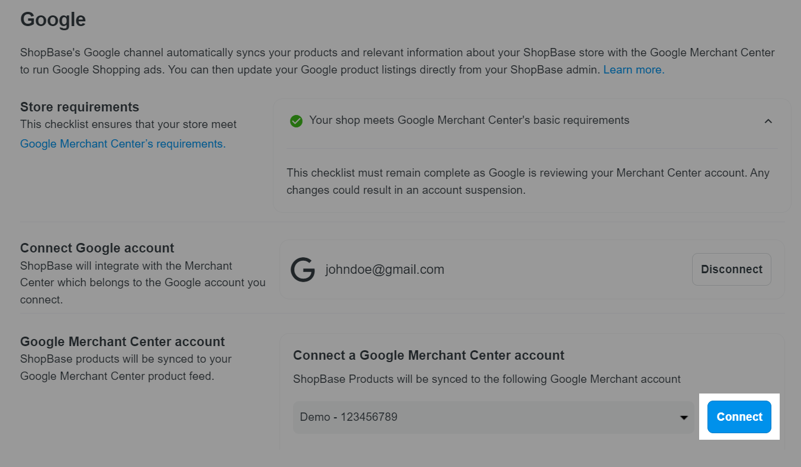Click the Google page heading
Screen dimensions: 801x467
(53, 19)
